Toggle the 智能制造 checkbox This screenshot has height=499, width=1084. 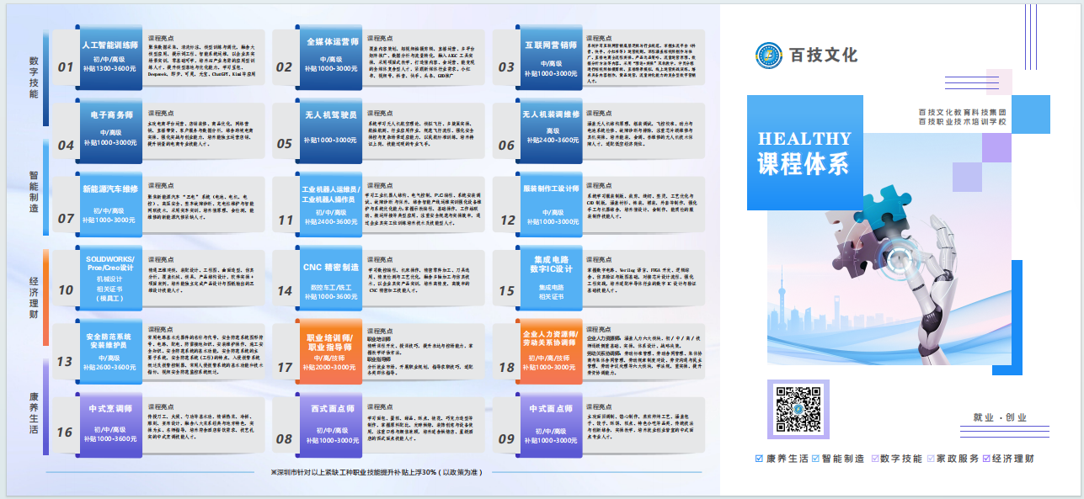click(814, 459)
